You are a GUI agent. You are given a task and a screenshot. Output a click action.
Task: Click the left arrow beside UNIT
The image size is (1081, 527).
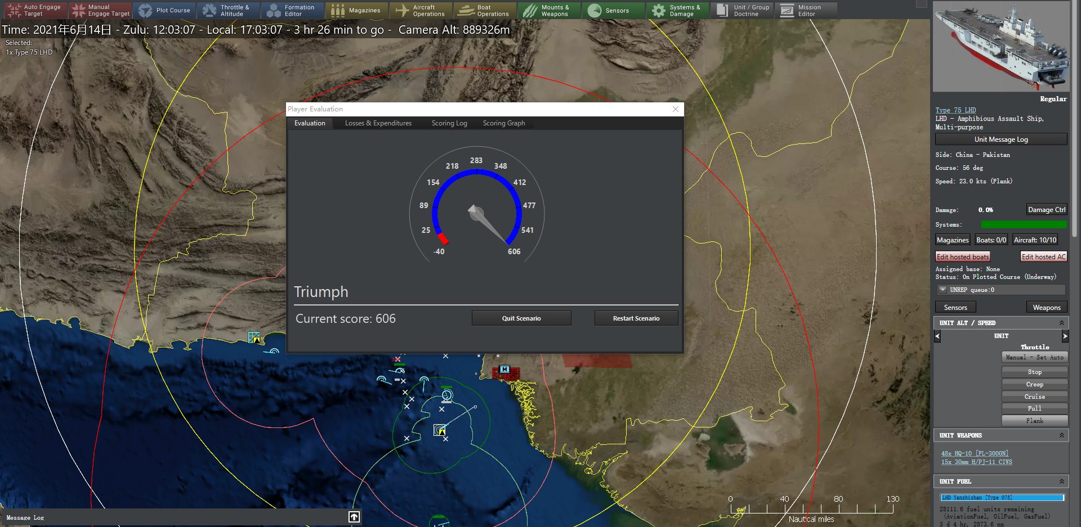tap(937, 336)
